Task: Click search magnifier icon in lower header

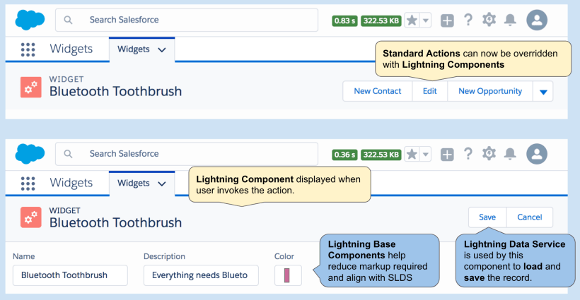Action: coord(68,154)
